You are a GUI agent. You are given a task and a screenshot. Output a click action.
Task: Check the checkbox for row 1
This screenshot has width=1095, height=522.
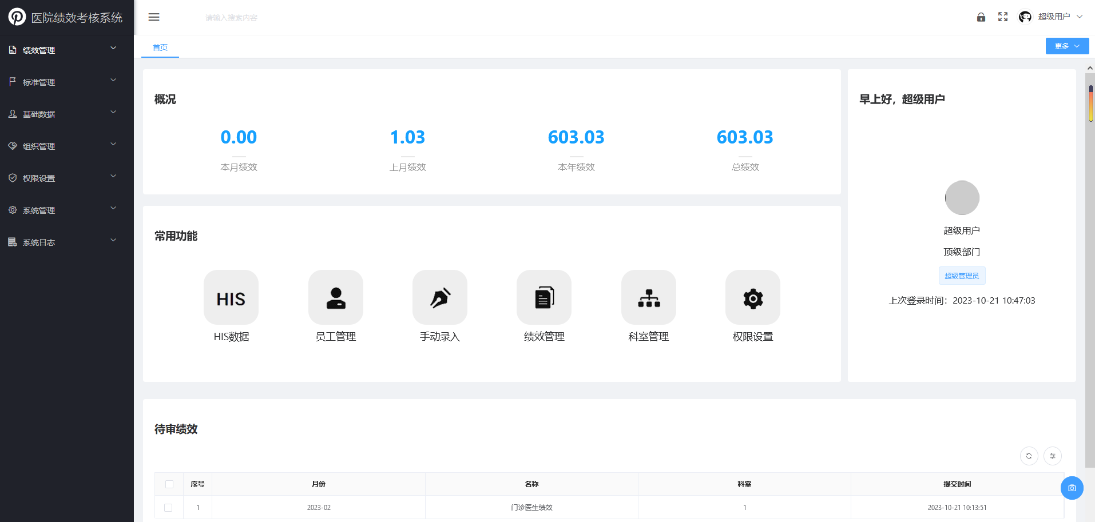click(168, 508)
